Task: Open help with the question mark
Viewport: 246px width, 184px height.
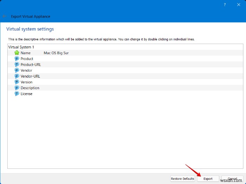Action: (225, 5)
